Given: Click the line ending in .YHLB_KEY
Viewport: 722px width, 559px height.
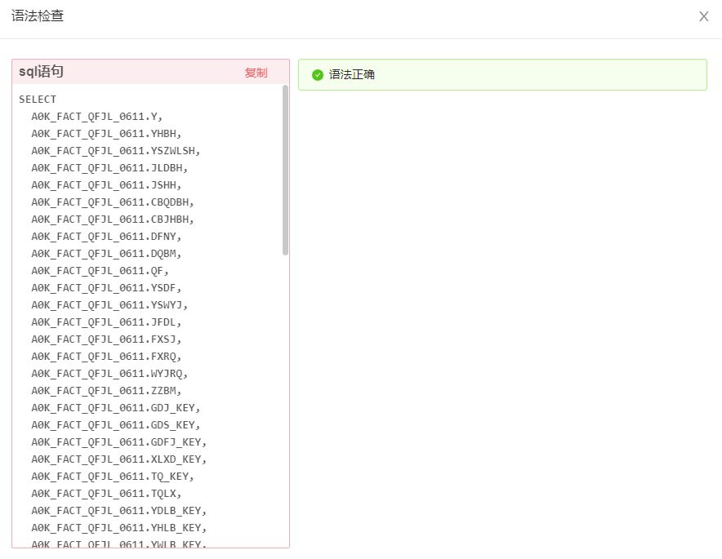Looking at the screenshot, I should click(x=118, y=528).
